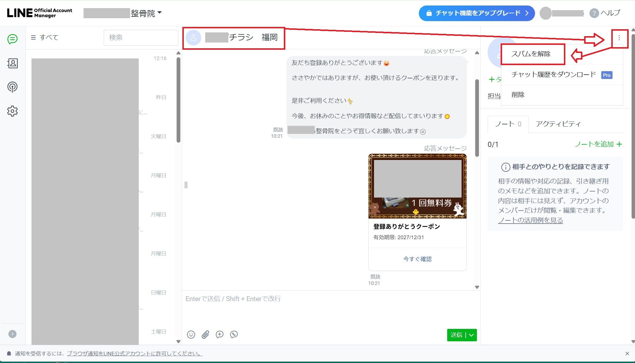Image resolution: width=635 pixels, height=363 pixels.
Task: Click chat list scroll down arrow
Action: 178,342
